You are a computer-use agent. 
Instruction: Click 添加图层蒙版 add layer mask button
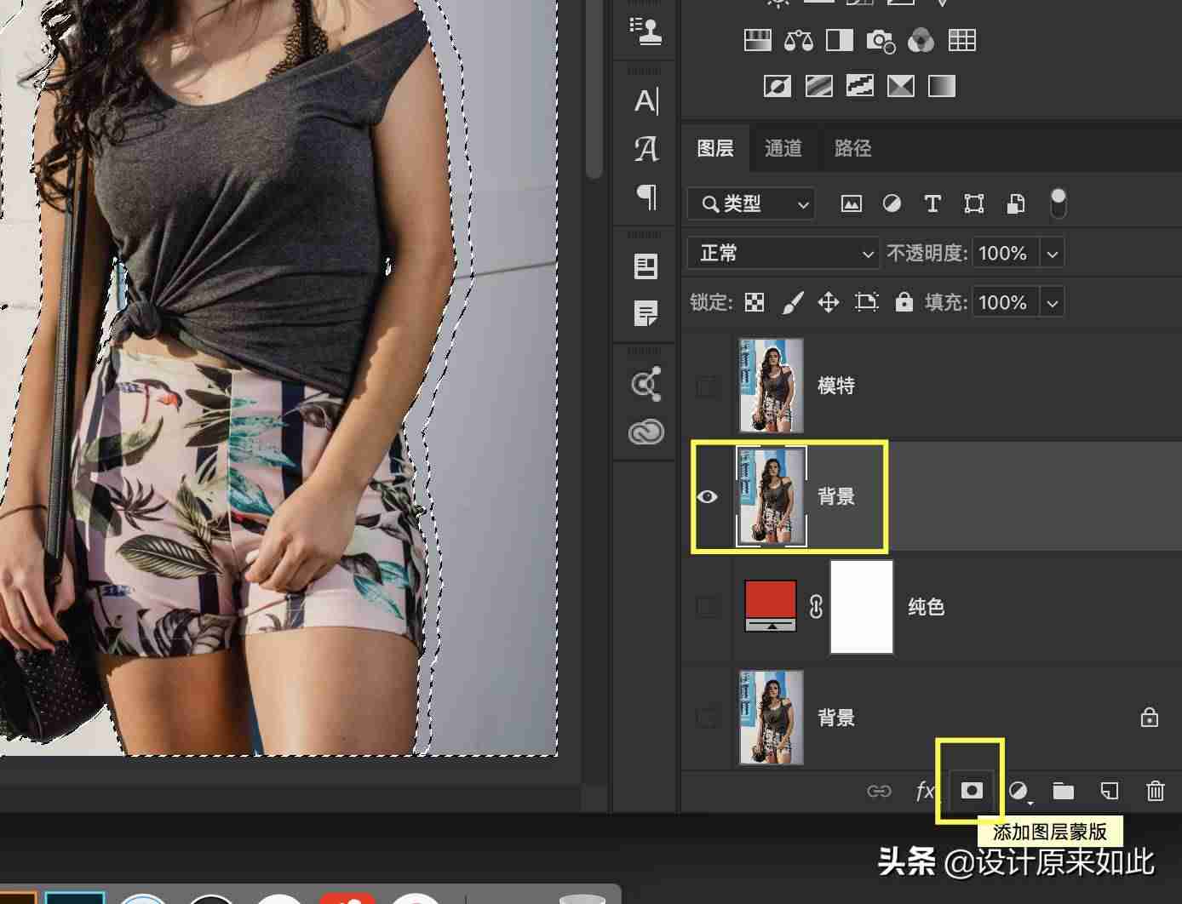(x=972, y=791)
